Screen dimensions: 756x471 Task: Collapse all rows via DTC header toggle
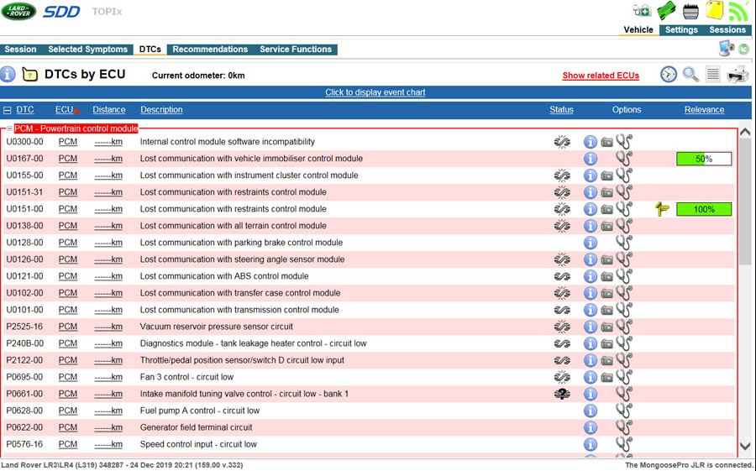click(8, 110)
